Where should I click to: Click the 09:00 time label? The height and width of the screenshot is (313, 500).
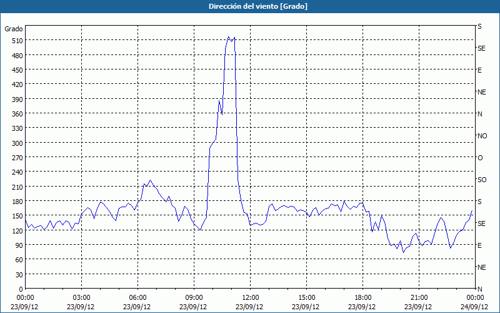click(x=194, y=298)
